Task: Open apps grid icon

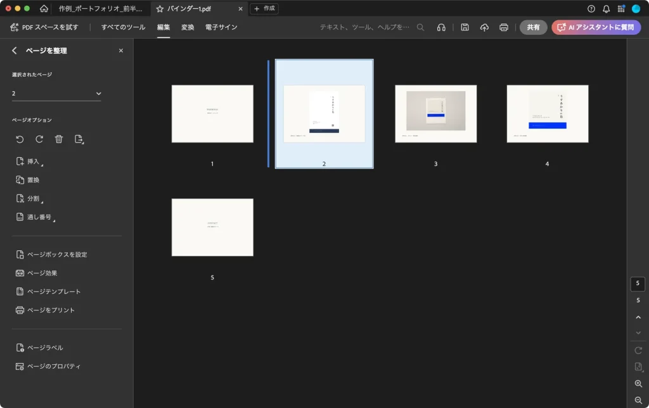Action: (621, 9)
